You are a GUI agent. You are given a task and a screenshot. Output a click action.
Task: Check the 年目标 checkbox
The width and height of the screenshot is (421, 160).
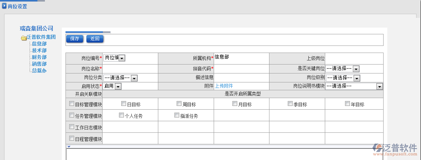click(x=347, y=104)
